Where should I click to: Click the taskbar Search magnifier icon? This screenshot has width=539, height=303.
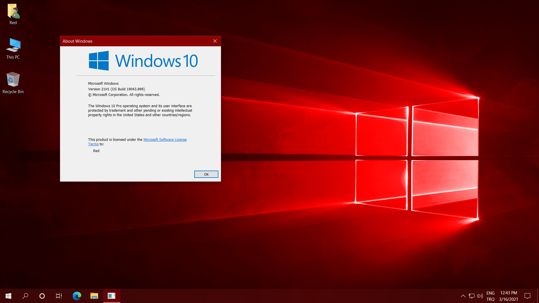[x=25, y=296]
